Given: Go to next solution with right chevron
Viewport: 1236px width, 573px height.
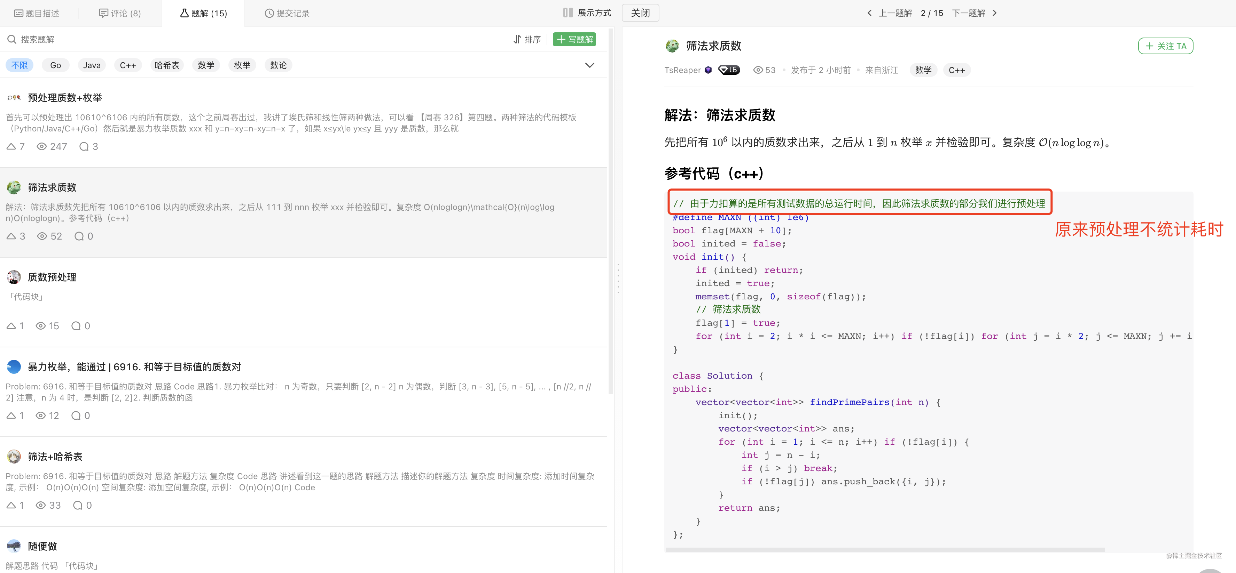Looking at the screenshot, I should (995, 13).
